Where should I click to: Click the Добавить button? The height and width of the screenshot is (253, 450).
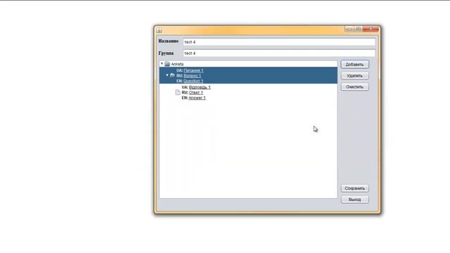pyautogui.click(x=354, y=64)
